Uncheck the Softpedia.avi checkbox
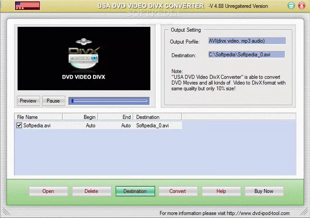Viewport: 310px width, 218px height. (x=19, y=126)
